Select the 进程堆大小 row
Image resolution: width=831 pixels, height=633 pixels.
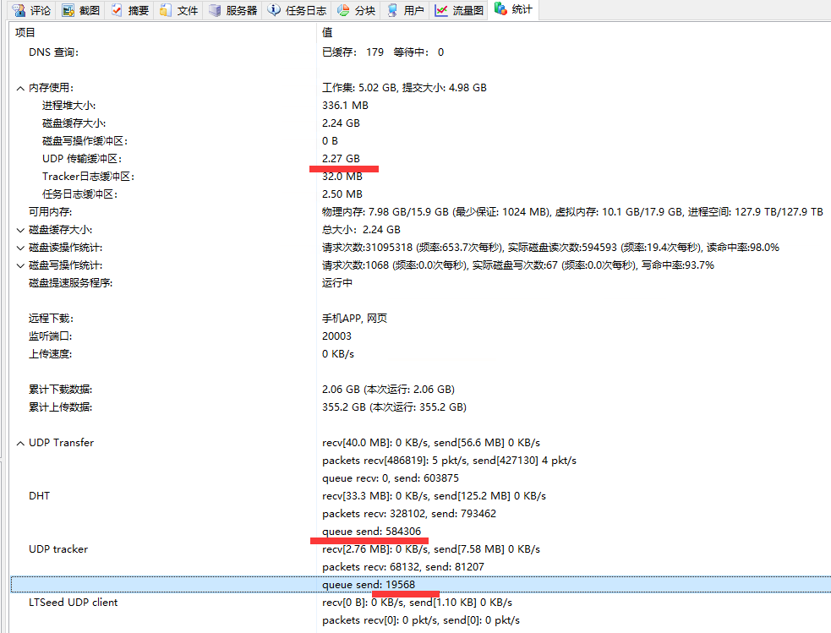[x=421, y=106]
